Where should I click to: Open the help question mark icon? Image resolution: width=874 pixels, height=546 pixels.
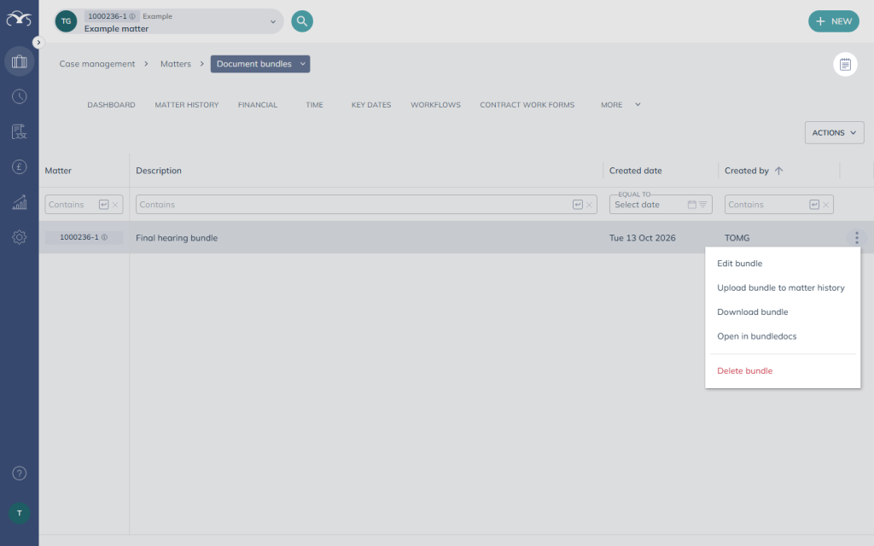point(20,473)
